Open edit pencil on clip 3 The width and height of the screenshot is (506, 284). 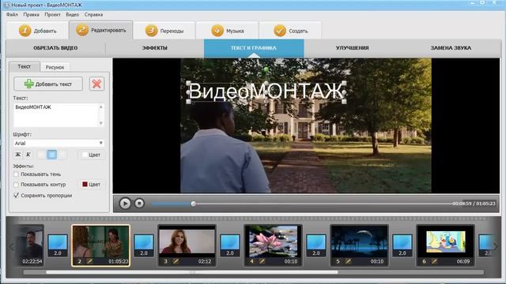click(x=176, y=261)
